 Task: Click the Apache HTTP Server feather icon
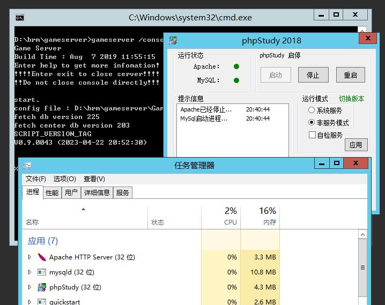coord(42,257)
